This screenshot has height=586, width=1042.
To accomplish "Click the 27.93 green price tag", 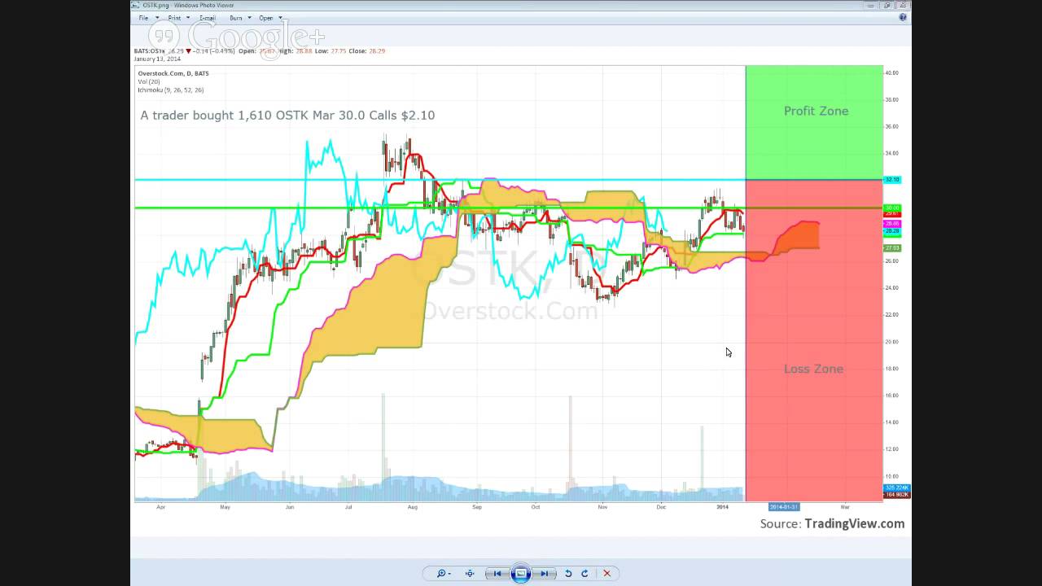I will [x=891, y=247].
